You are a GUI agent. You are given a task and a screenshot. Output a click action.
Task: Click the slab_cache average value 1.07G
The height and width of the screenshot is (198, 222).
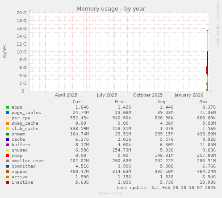point(167,129)
